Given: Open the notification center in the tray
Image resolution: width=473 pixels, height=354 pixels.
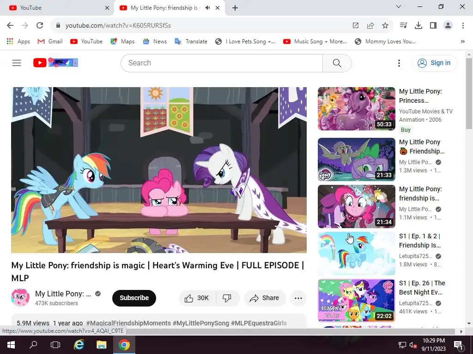Looking at the screenshot, I should [458, 345].
